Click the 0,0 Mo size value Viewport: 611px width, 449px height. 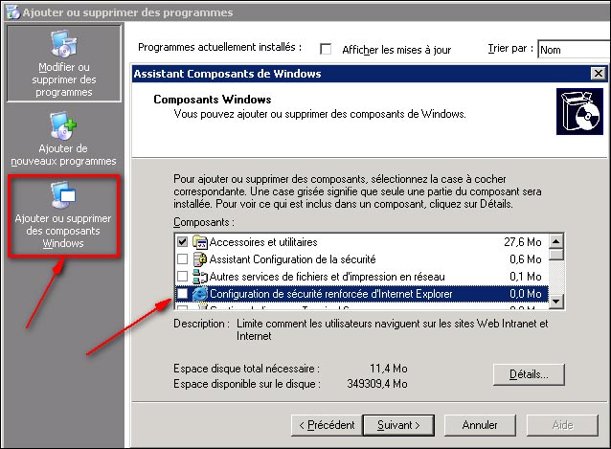[525, 294]
